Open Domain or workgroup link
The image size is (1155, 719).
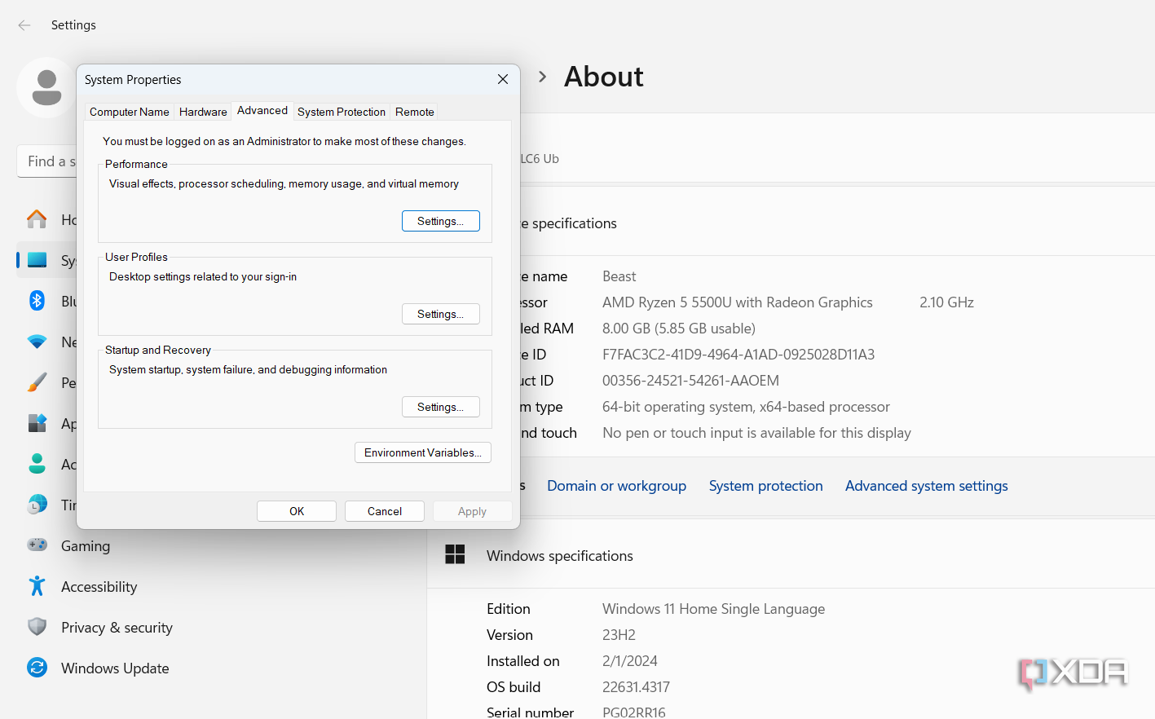pyautogui.click(x=616, y=486)
